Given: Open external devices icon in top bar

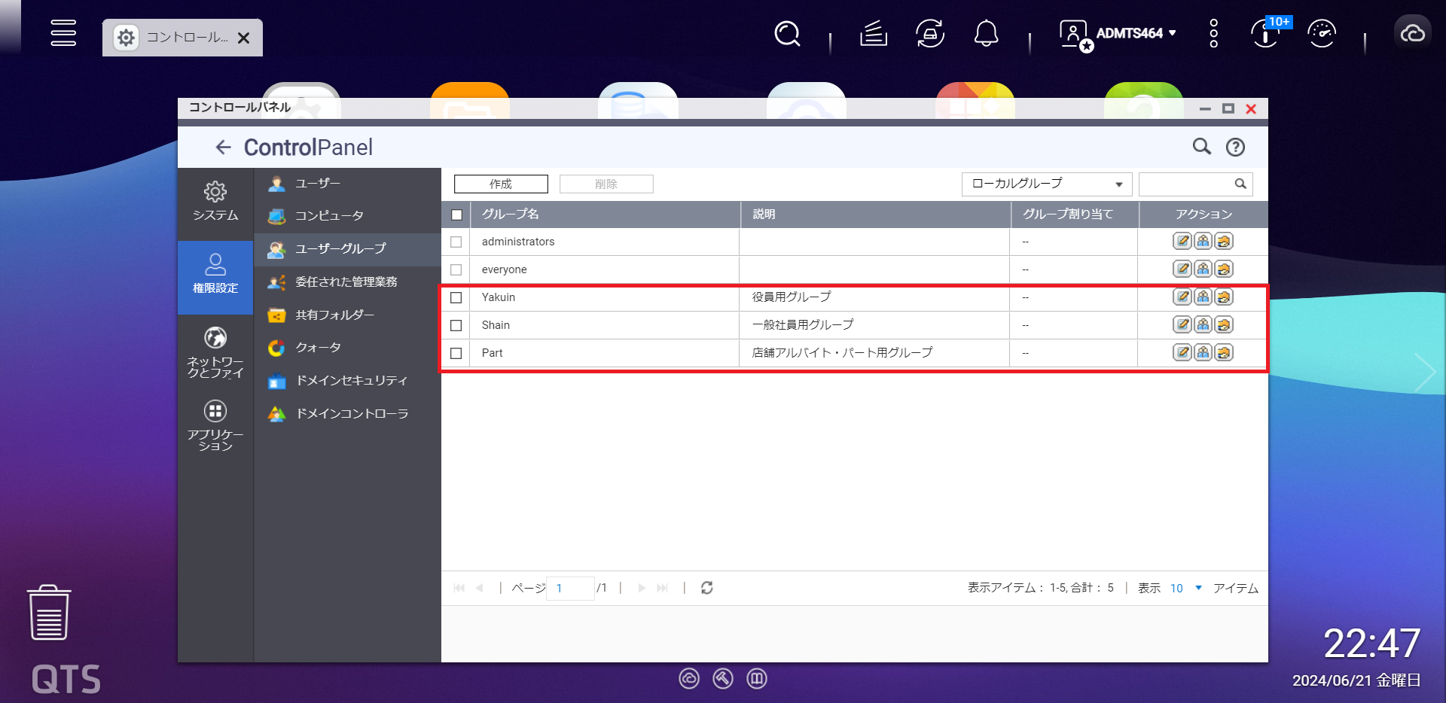Looking at the screenshot, I should click(930, 34).
